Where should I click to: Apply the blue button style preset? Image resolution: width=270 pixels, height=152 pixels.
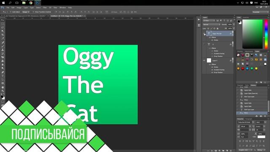coord(247,68)
